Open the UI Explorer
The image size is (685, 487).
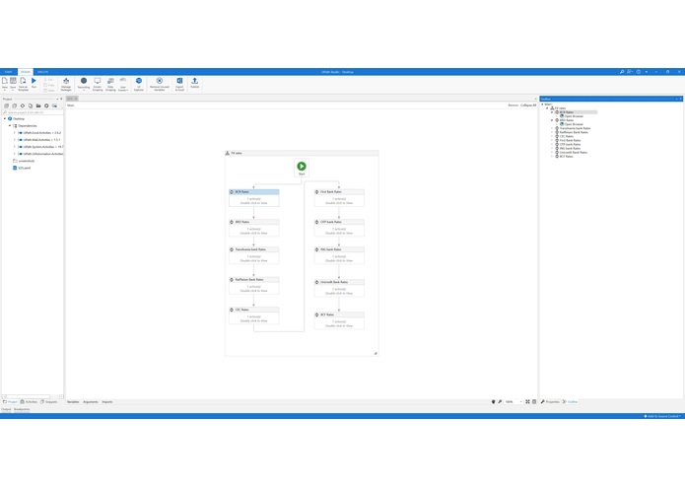139,84
